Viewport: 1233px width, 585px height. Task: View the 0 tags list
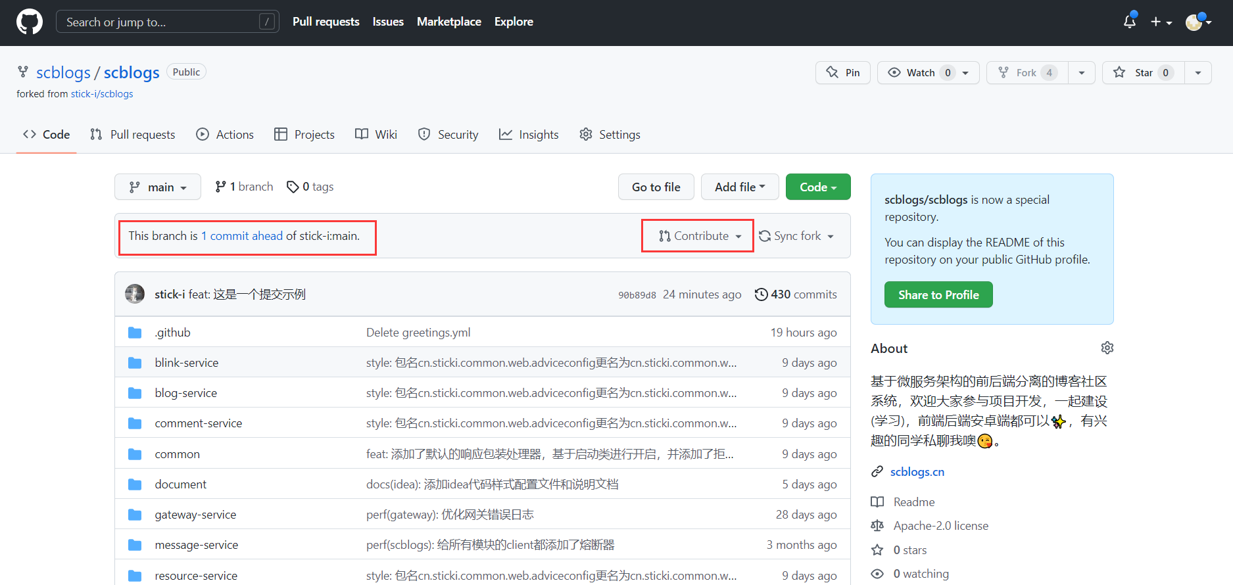[310, 187]
